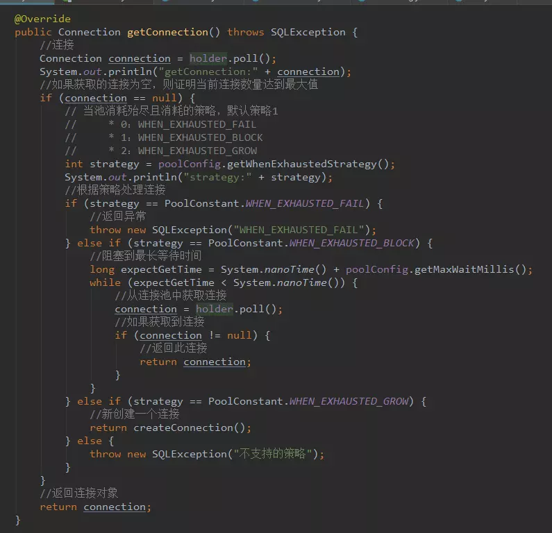
Task: Click the comment 返回此连接
Action: 174,348
